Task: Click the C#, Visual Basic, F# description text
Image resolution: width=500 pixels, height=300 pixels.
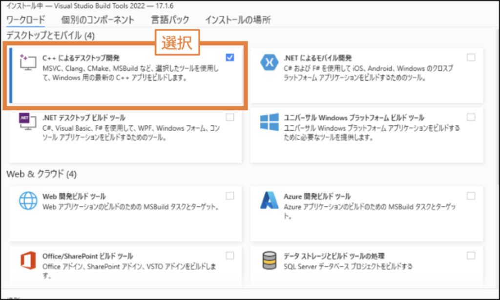Action: [x=131, y=133]
